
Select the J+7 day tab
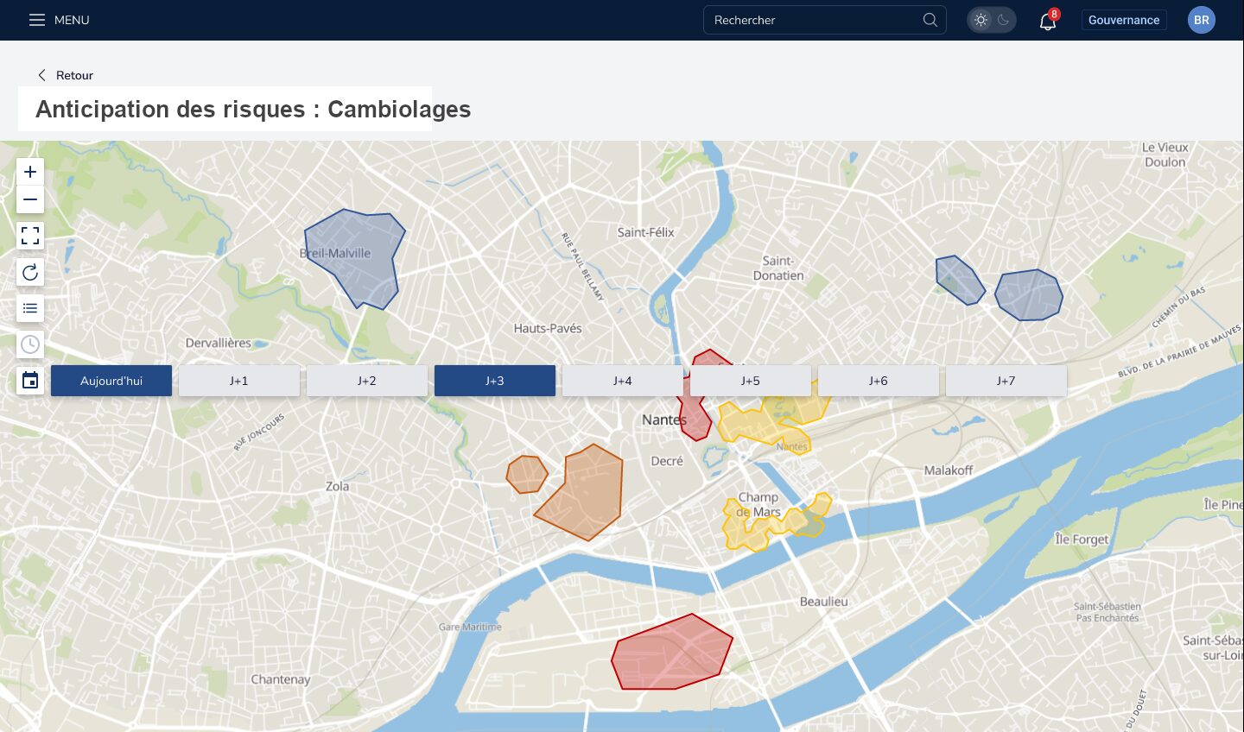pyautogui.click(x=1006, y=381)
